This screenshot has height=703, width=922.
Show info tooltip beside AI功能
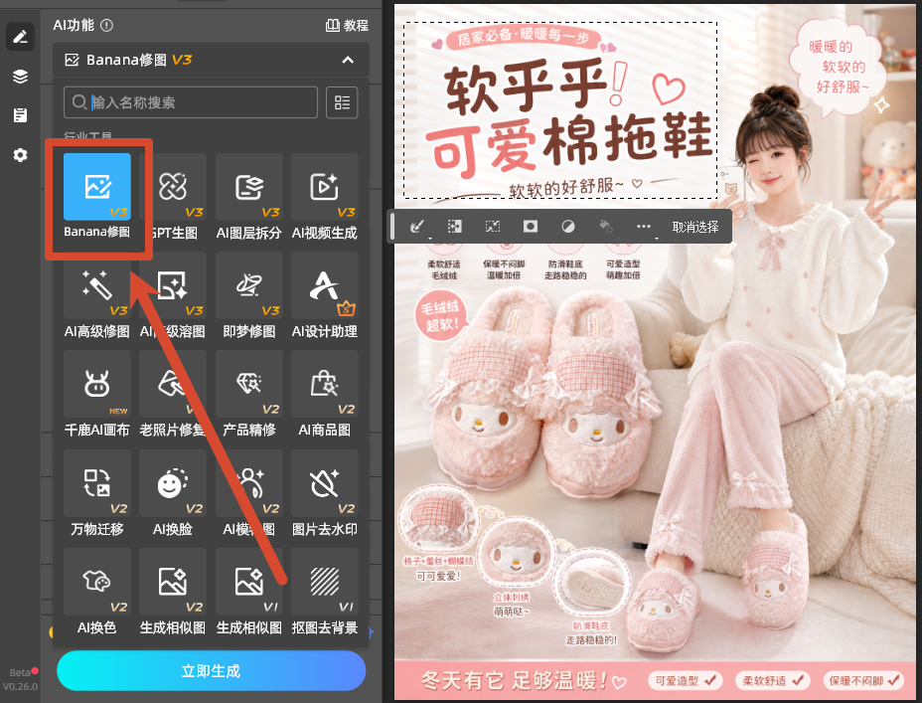coord(106,25)
